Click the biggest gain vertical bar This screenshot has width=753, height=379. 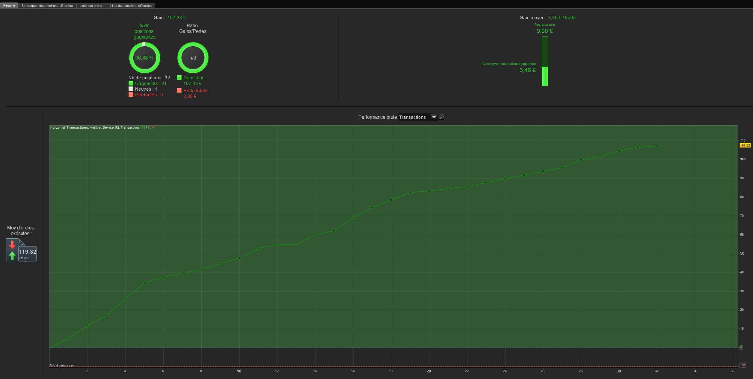[544, 61]
